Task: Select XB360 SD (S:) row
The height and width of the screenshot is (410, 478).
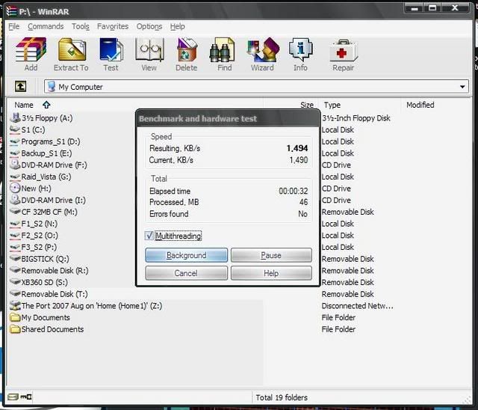Action: [45, 282]
